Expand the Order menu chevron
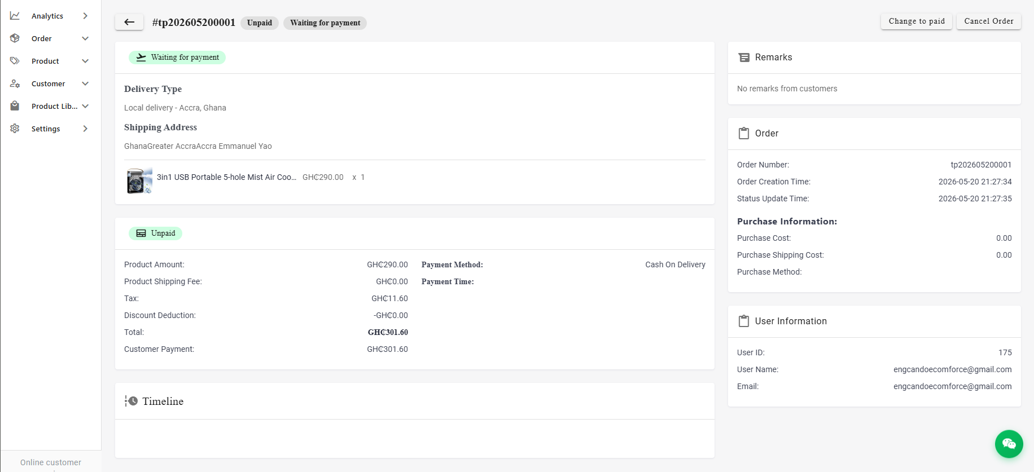Screen dimensions: 1034x472 85,38
